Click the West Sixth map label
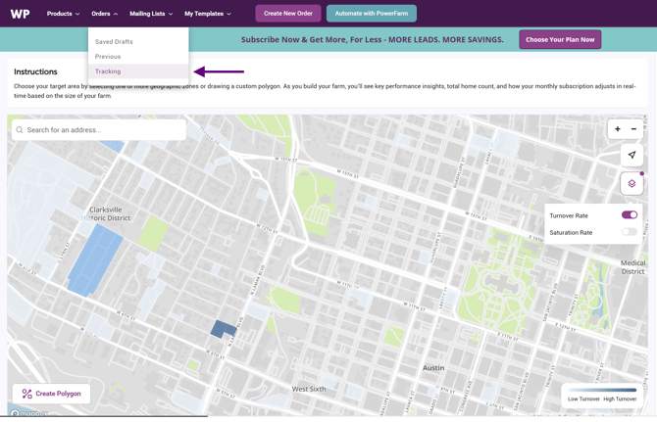 tap(309, 389)
